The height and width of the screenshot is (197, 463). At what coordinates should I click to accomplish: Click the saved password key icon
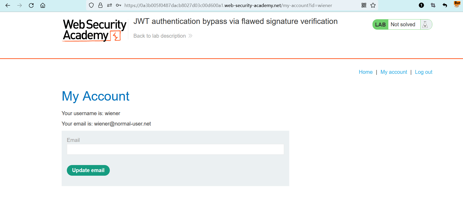[119, 5]
